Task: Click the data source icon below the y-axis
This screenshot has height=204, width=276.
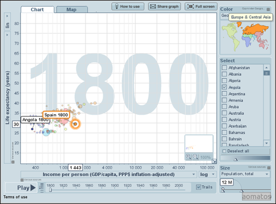Action: (x=13, y=162)
